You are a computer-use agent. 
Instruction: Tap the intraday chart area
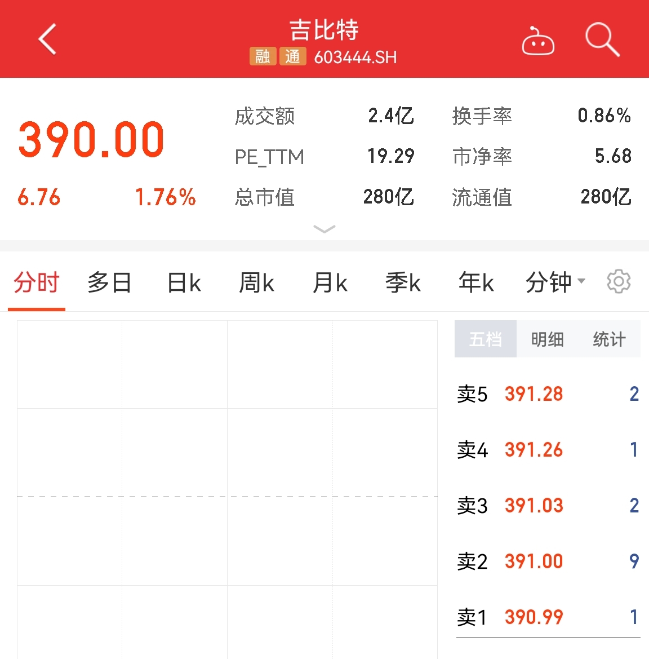point(227,490)
